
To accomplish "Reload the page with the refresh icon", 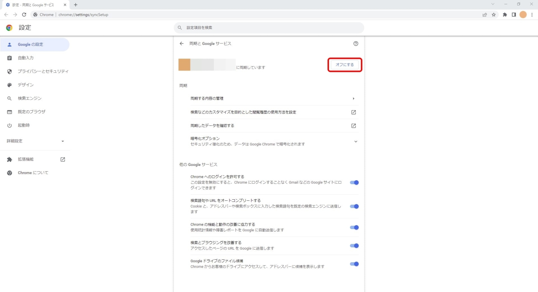I will point(24,15).
